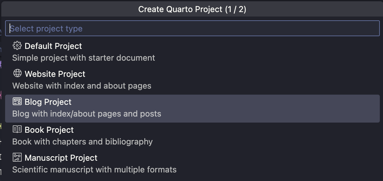Image resolution: width=383 pixels, height=181 pixels.
Task: Select the Default Project option
Action: tap(53, 46)
